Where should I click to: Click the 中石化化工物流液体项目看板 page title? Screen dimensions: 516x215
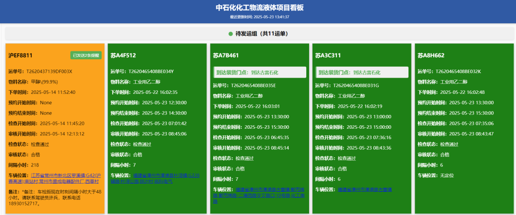coord(259,8)
